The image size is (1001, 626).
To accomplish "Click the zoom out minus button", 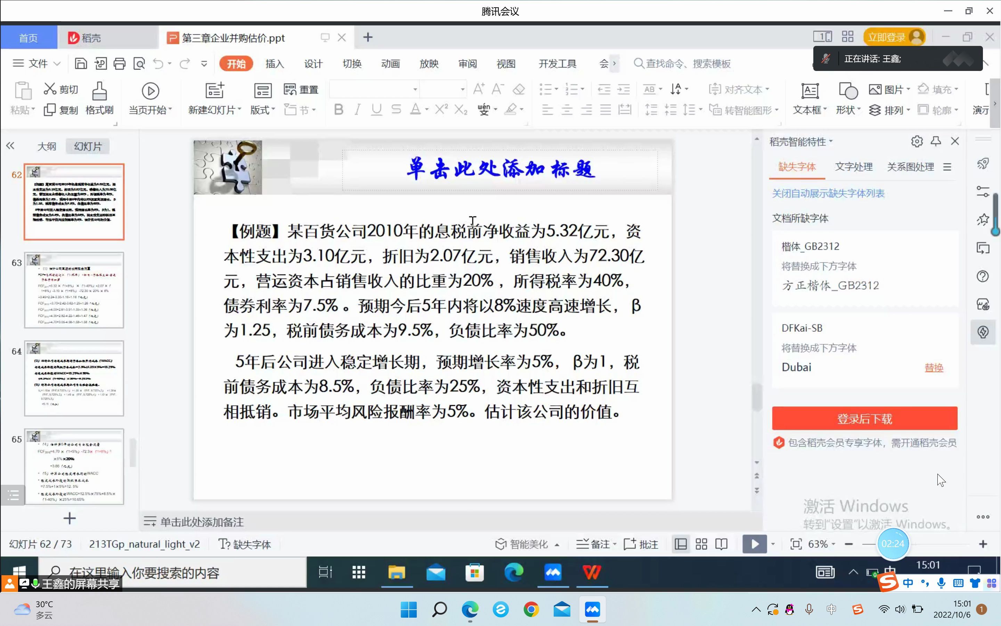I will click(x=849, y=544).
